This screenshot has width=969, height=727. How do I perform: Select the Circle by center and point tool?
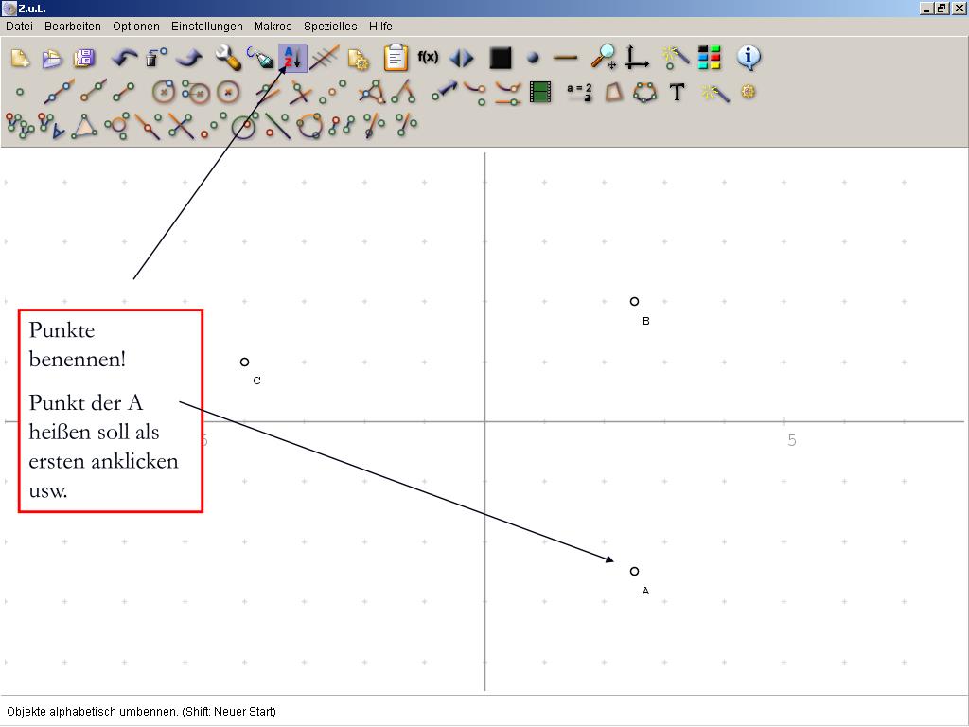tap(163, 92)
